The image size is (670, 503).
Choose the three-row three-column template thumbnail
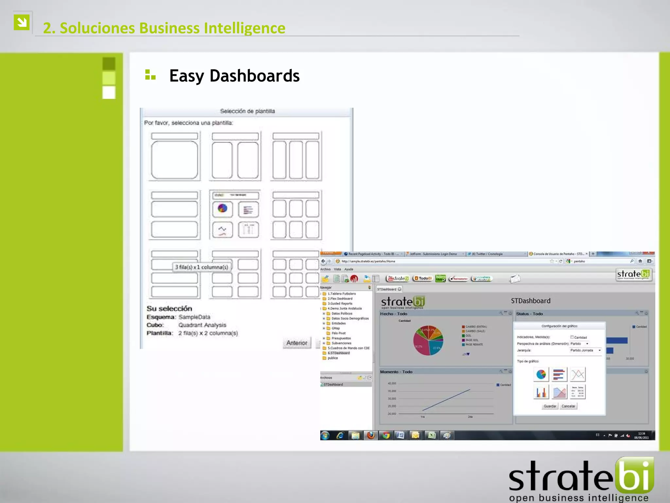tap(296, 274)
